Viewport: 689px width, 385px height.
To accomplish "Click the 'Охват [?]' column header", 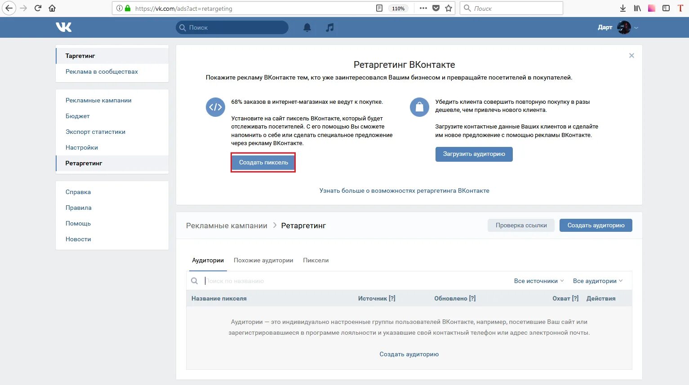I will click(x=565, y=298).
